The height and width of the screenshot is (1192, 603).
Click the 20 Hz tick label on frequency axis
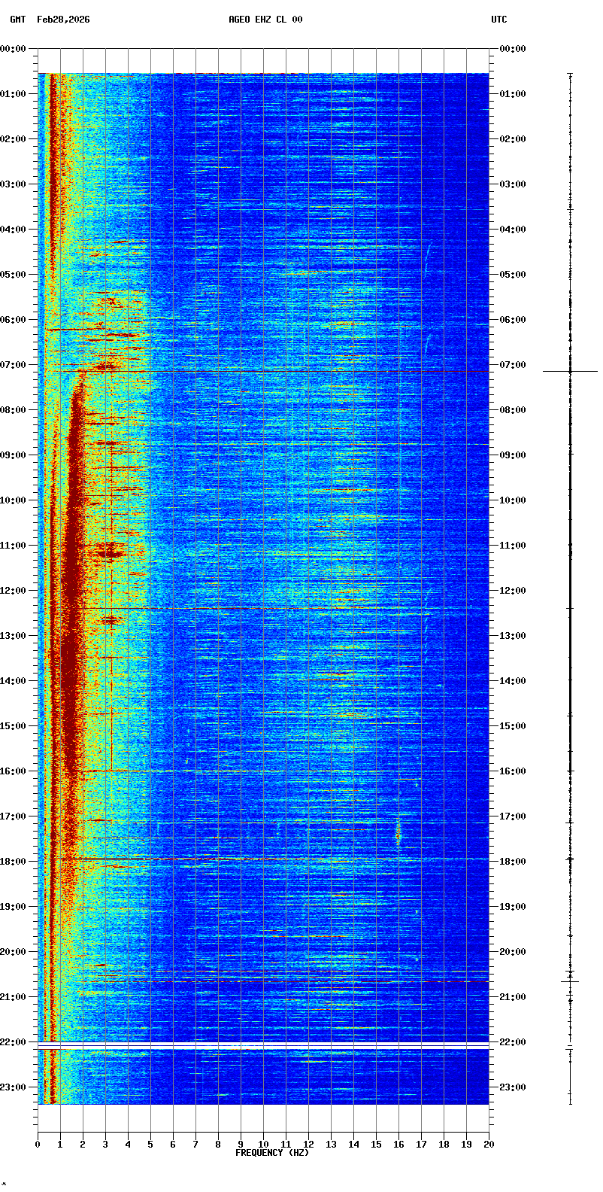(x=489, y=1145)
